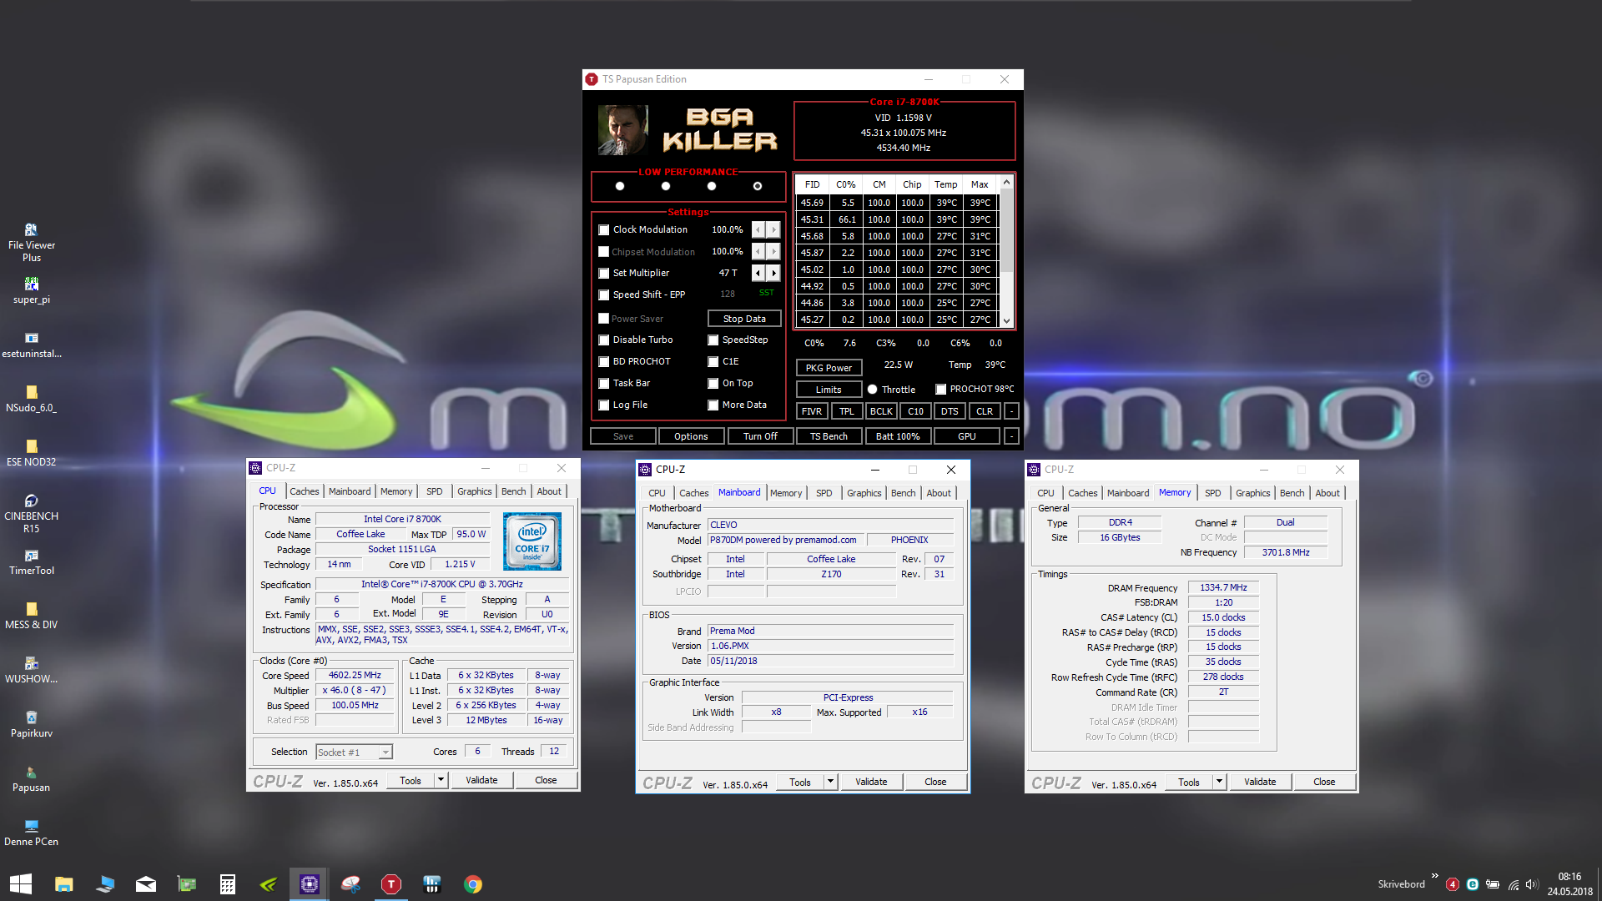
Task: Enable SpeedStep checkbox
Action: tap(713, 340)
